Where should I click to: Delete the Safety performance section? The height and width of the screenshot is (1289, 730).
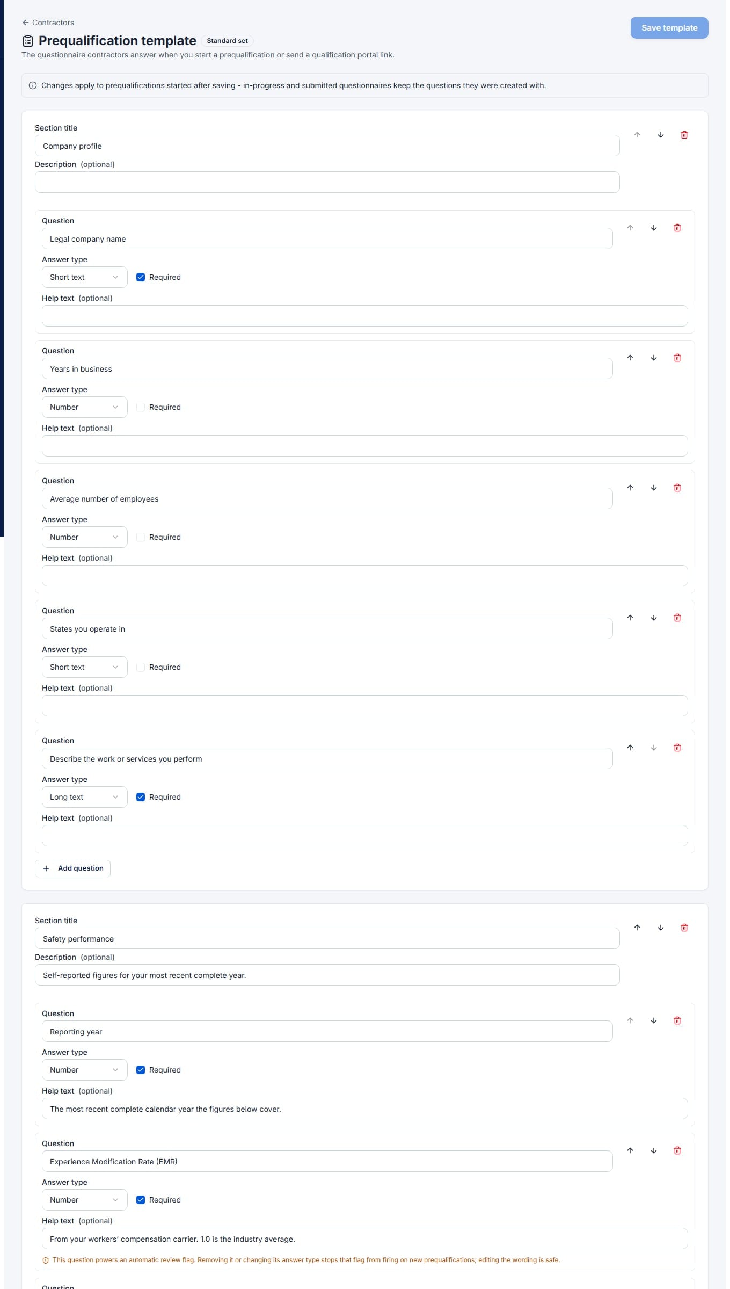coord(684,928)
